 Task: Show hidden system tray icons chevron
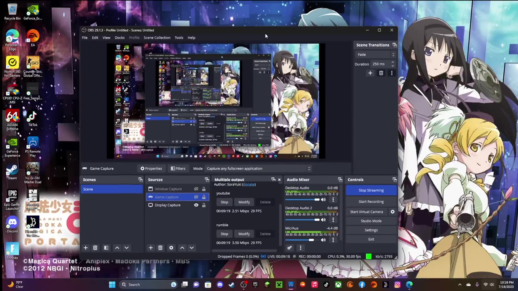click(x=459, y=285)
